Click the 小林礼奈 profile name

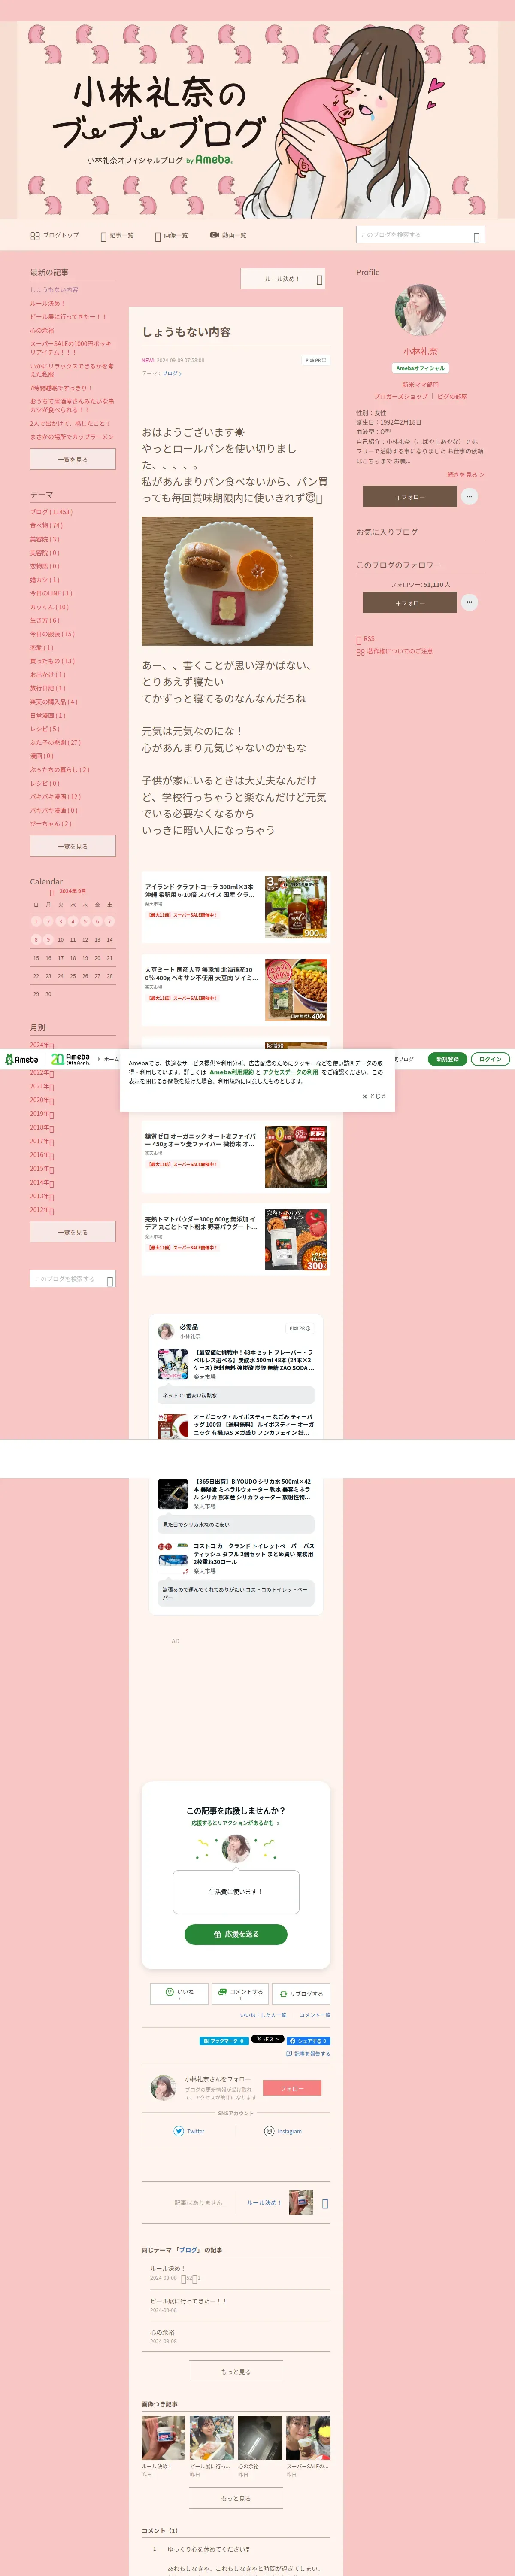click(420, 352)
